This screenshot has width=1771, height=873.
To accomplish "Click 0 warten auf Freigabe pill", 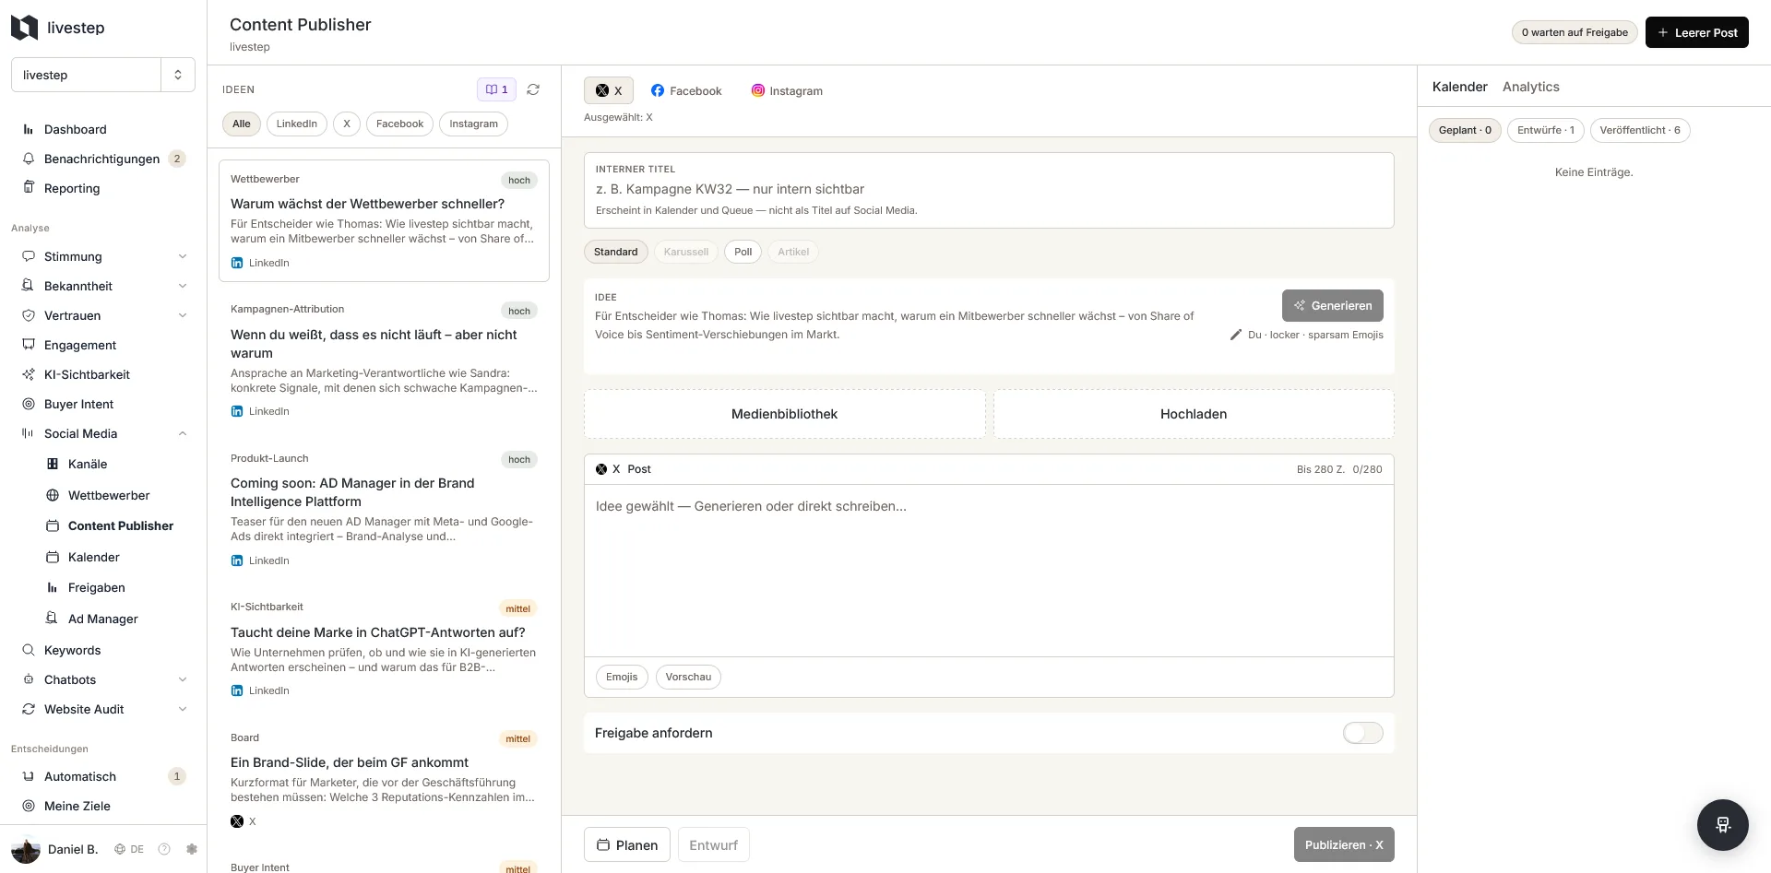I will coord(1575,32).
